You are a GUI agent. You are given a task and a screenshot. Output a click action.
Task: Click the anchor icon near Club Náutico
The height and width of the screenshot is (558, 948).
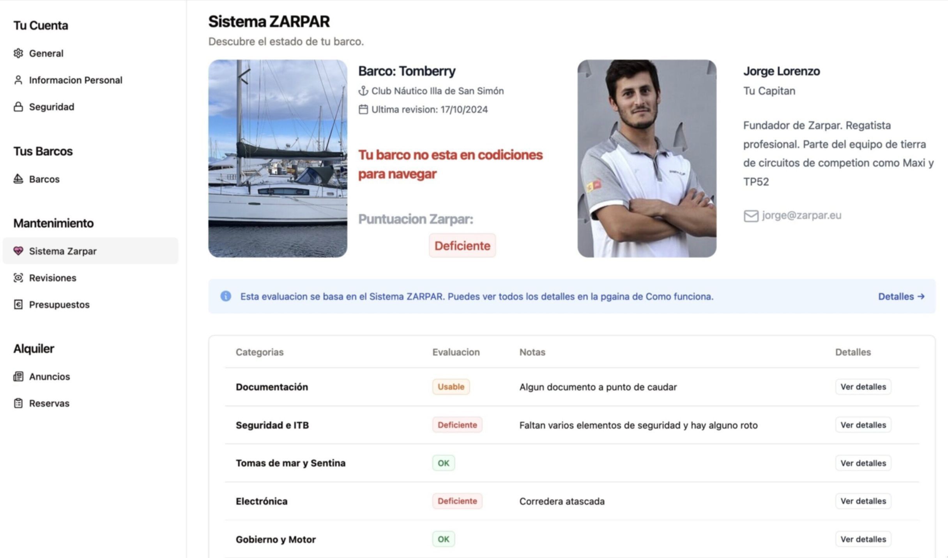click(x=363, y=91)
